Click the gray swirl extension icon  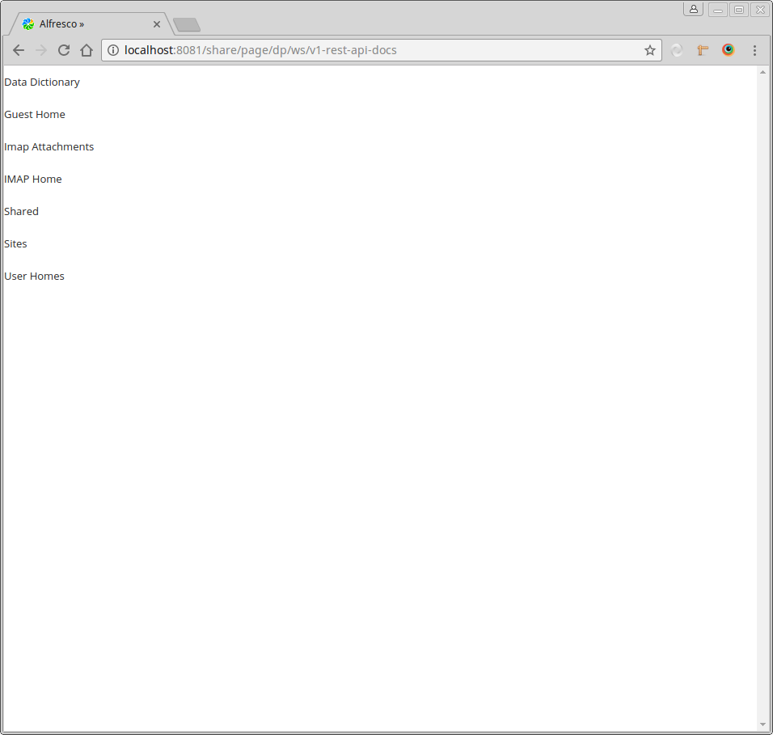[677, 50]
